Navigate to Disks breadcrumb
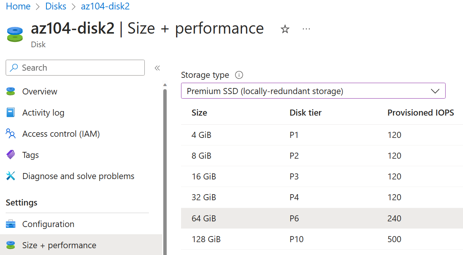Image resolution: width=463 pixels, height=255 pixels. coord(56,6)
